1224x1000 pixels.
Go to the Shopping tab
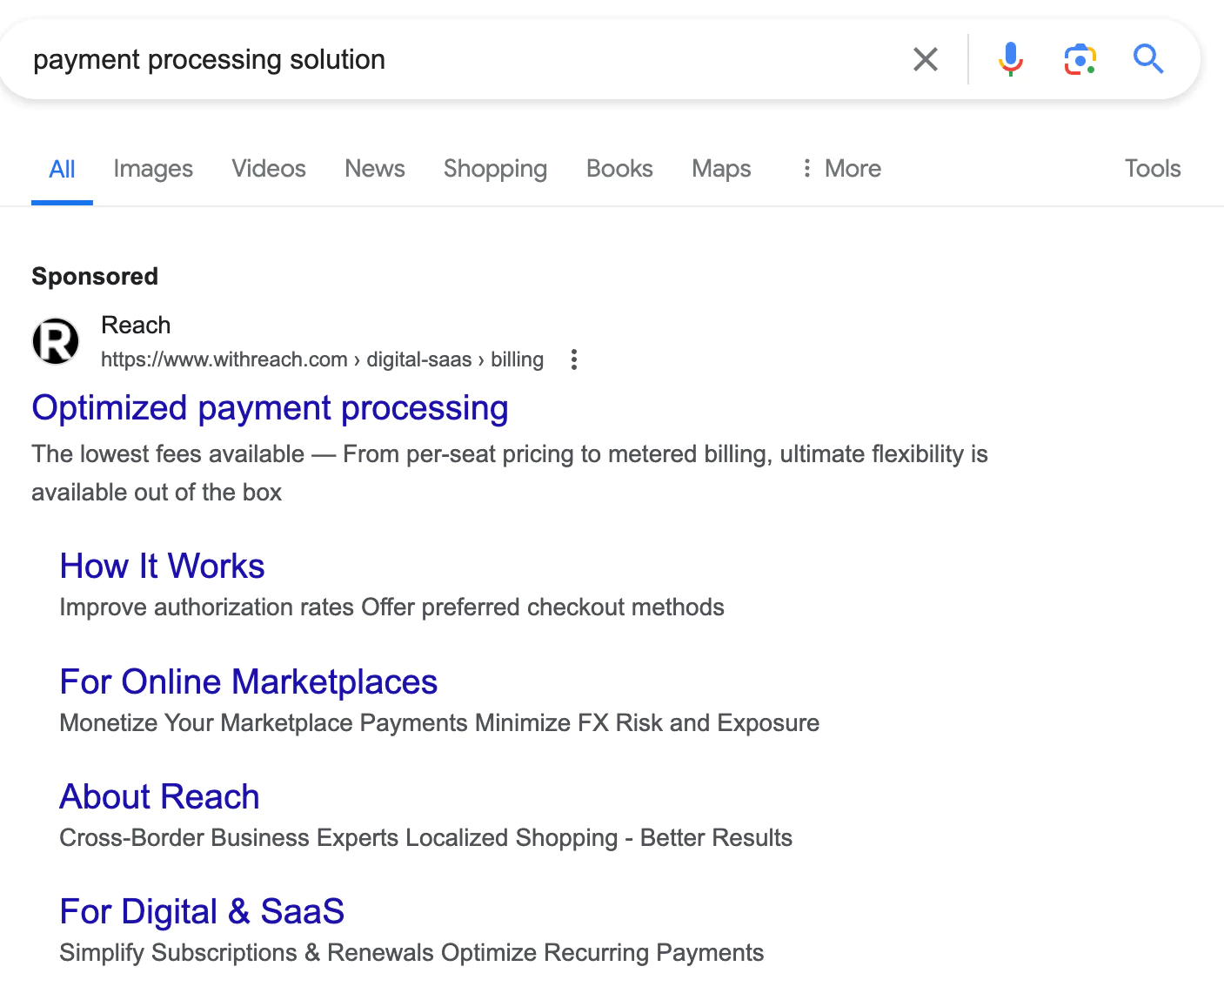point(495,169)
